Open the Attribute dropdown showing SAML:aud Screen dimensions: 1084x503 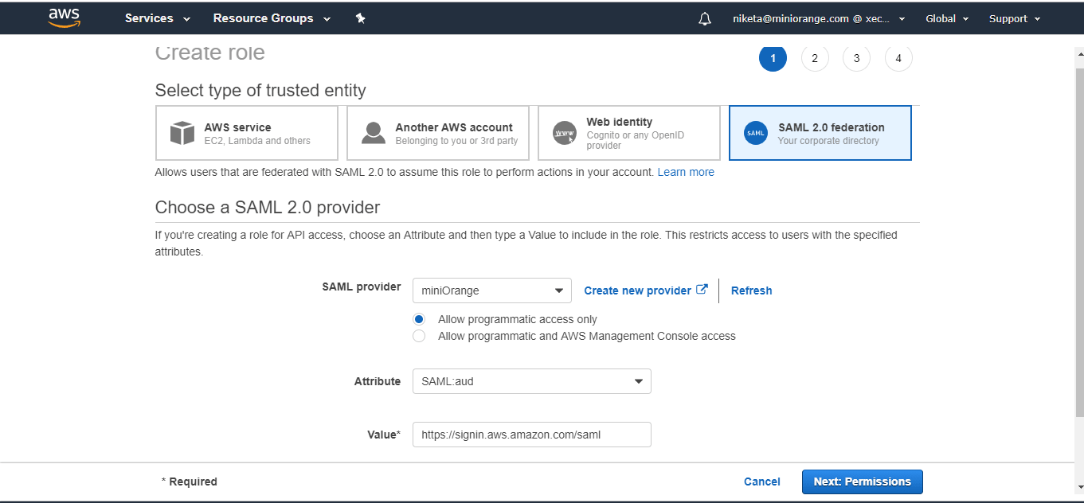531,381
